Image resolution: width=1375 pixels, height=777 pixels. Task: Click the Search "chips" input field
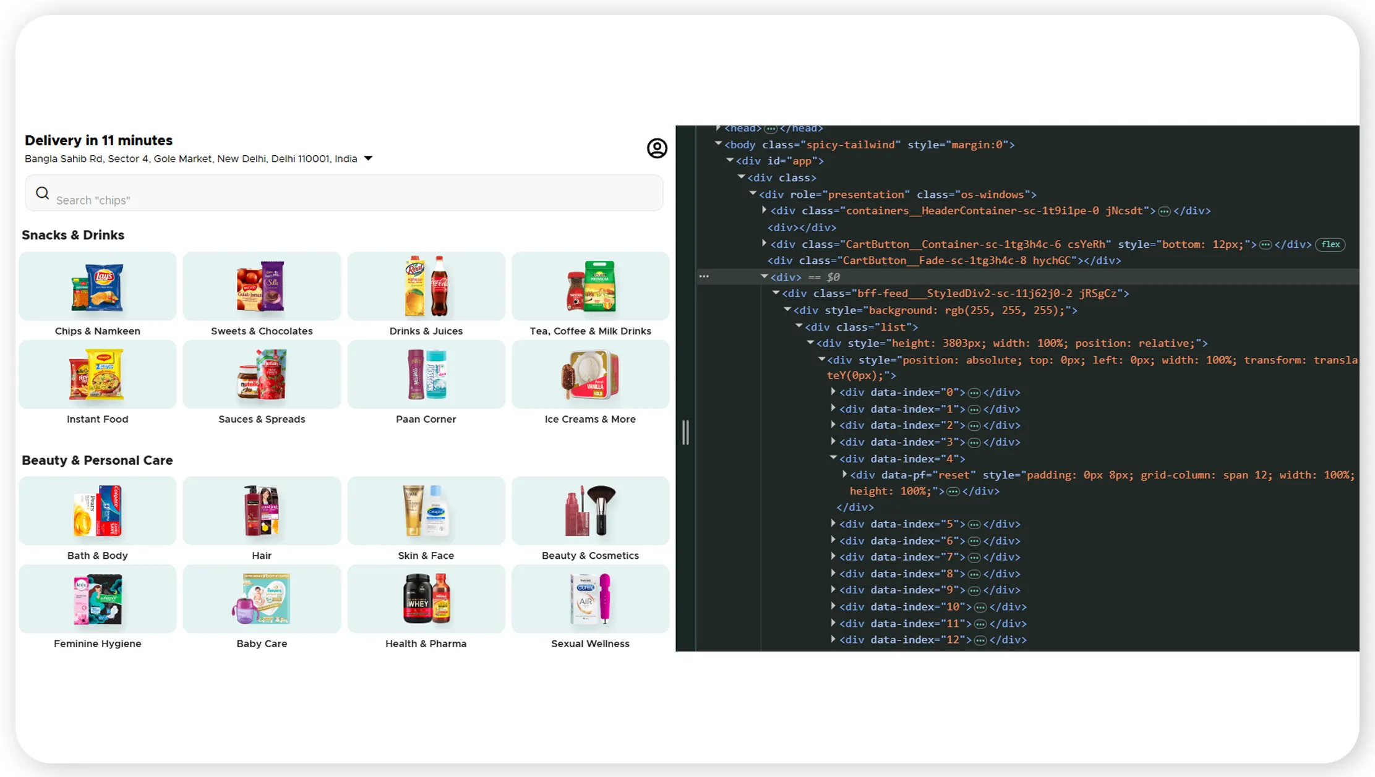[x=344, y=193]
